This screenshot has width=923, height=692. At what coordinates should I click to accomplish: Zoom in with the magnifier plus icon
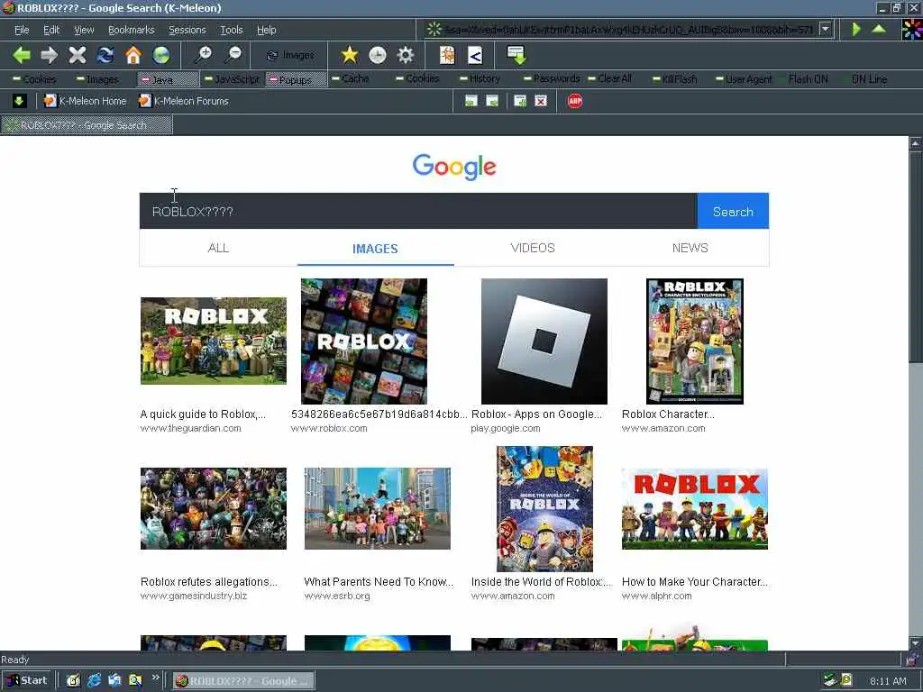click(204, 55)
